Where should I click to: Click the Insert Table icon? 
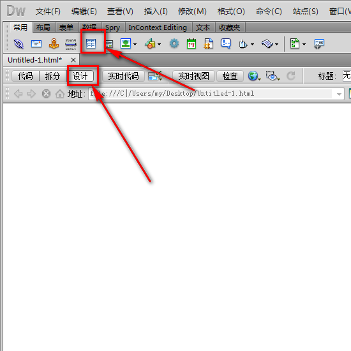click(x=91, y=43)
